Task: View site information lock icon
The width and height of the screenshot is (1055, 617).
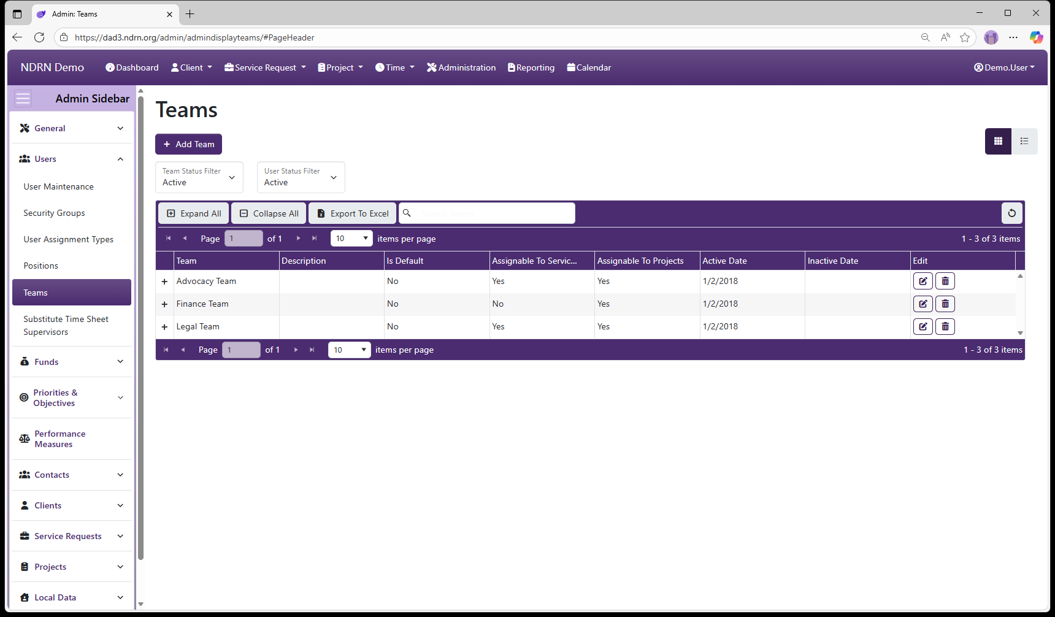Action: click(64, 37)
